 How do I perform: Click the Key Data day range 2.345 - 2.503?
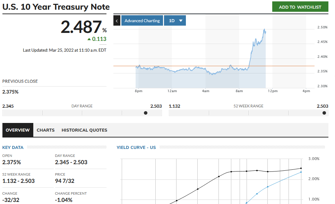tap(71, 162)
